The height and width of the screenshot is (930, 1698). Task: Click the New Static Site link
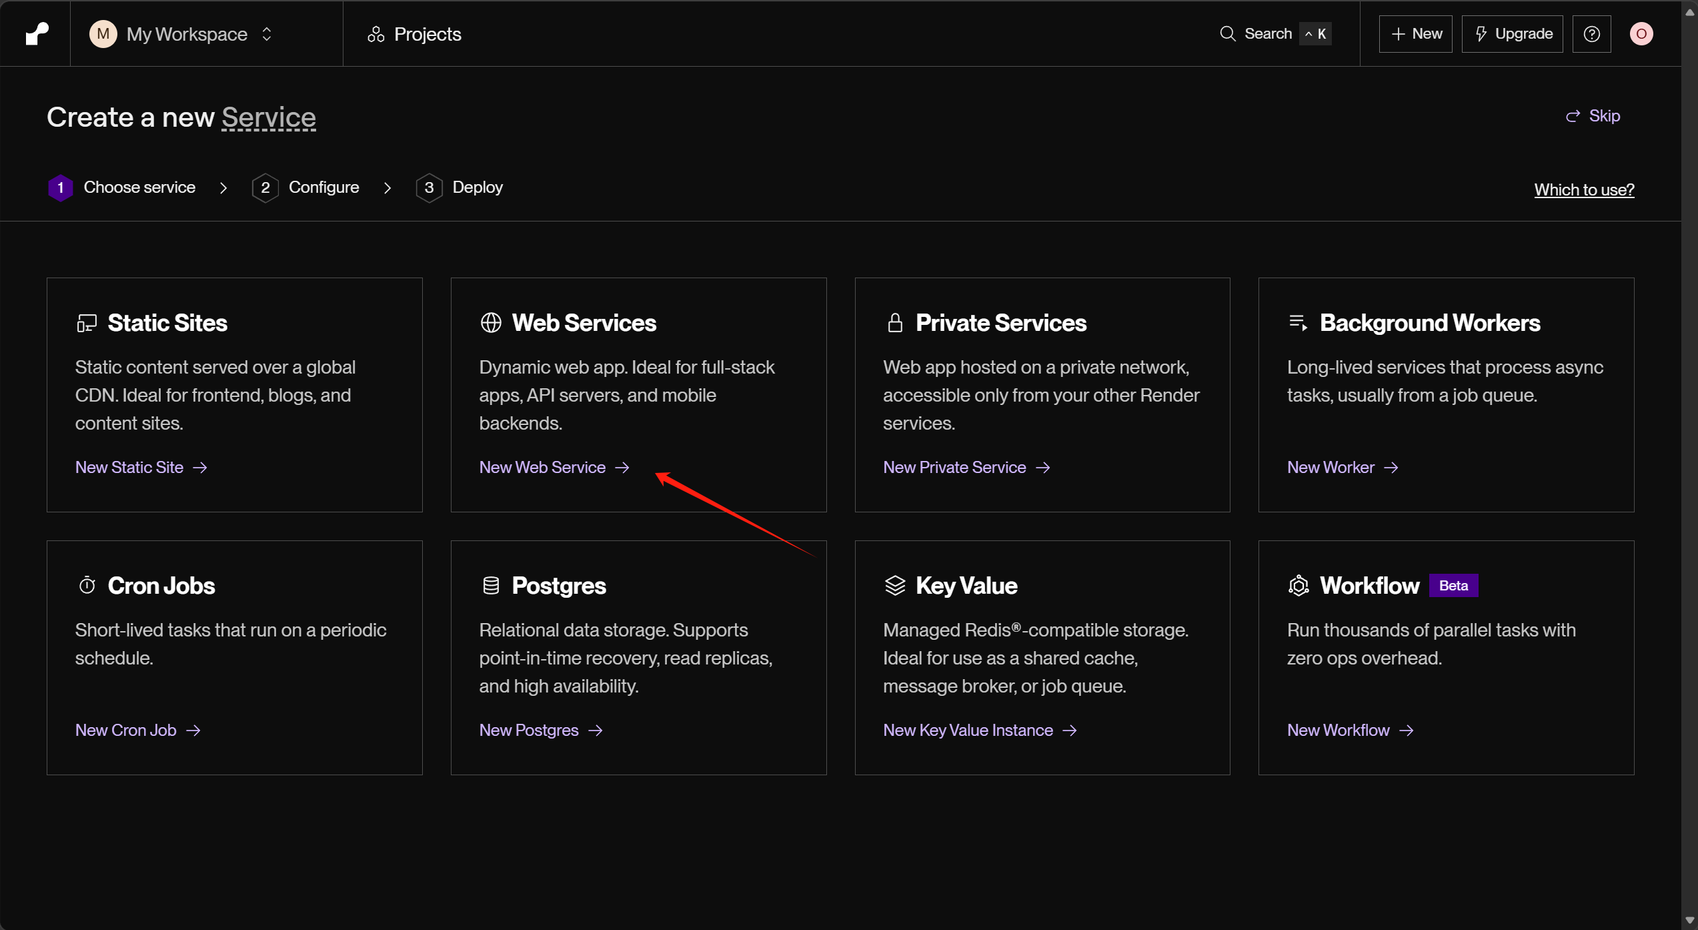coord(141,468)
